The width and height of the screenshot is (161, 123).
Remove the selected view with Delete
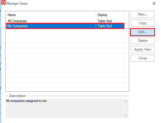point(143,41)
